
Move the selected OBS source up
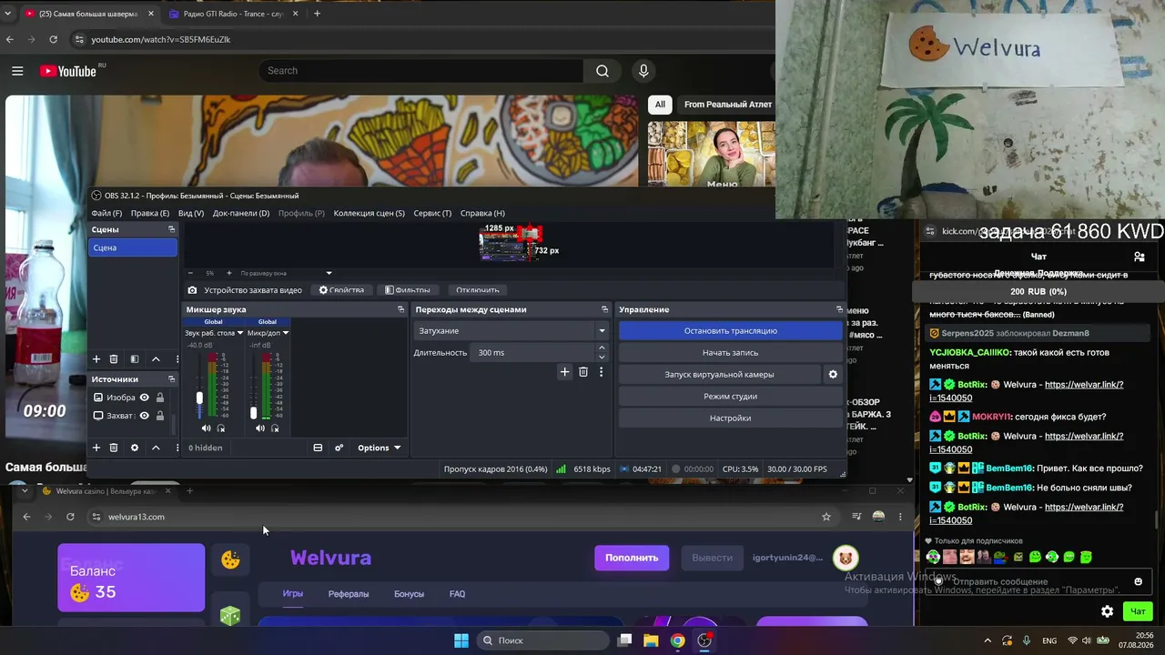[156, 448]
